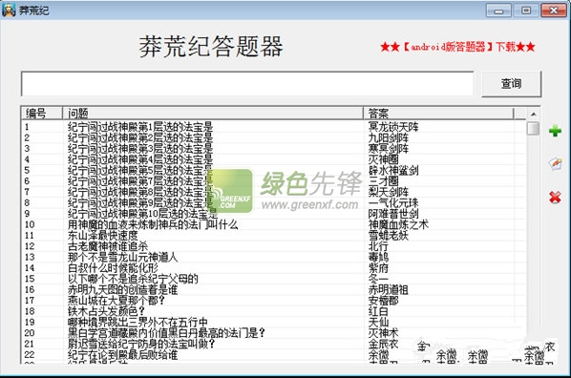
Task: Select row 1 with answer 冥龙锁天阵
Action: coord(273,127)
